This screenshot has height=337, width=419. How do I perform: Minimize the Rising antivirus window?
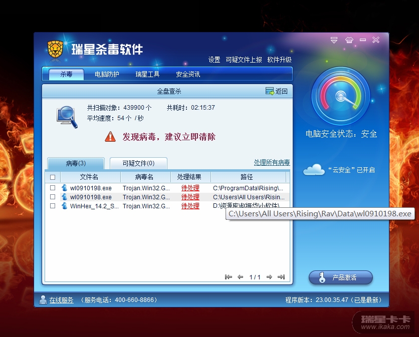[363, 40]
